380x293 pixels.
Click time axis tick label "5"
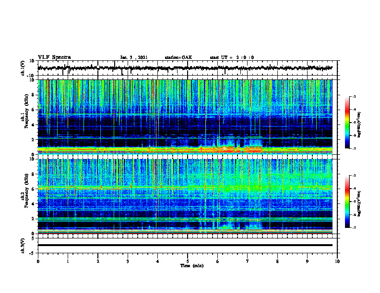coord(188,261)
